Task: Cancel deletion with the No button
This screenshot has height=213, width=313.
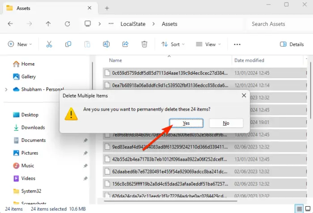Action: [226, 123]
